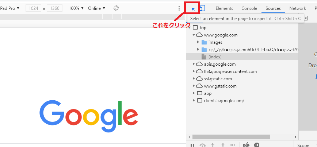Collapse the www.google.com tree node

point(194,35)
